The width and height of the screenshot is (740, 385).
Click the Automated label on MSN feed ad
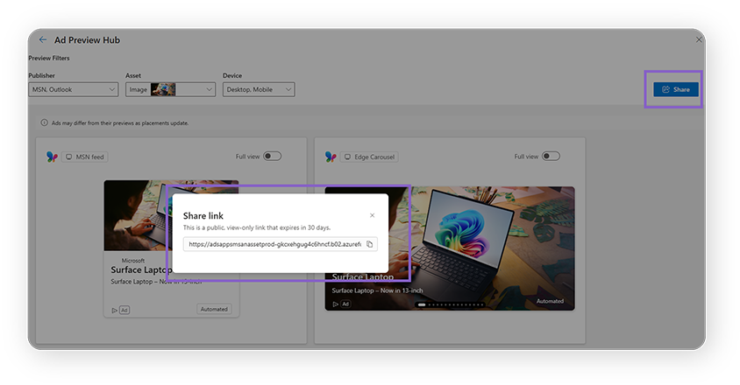click(x=213, y=309)
